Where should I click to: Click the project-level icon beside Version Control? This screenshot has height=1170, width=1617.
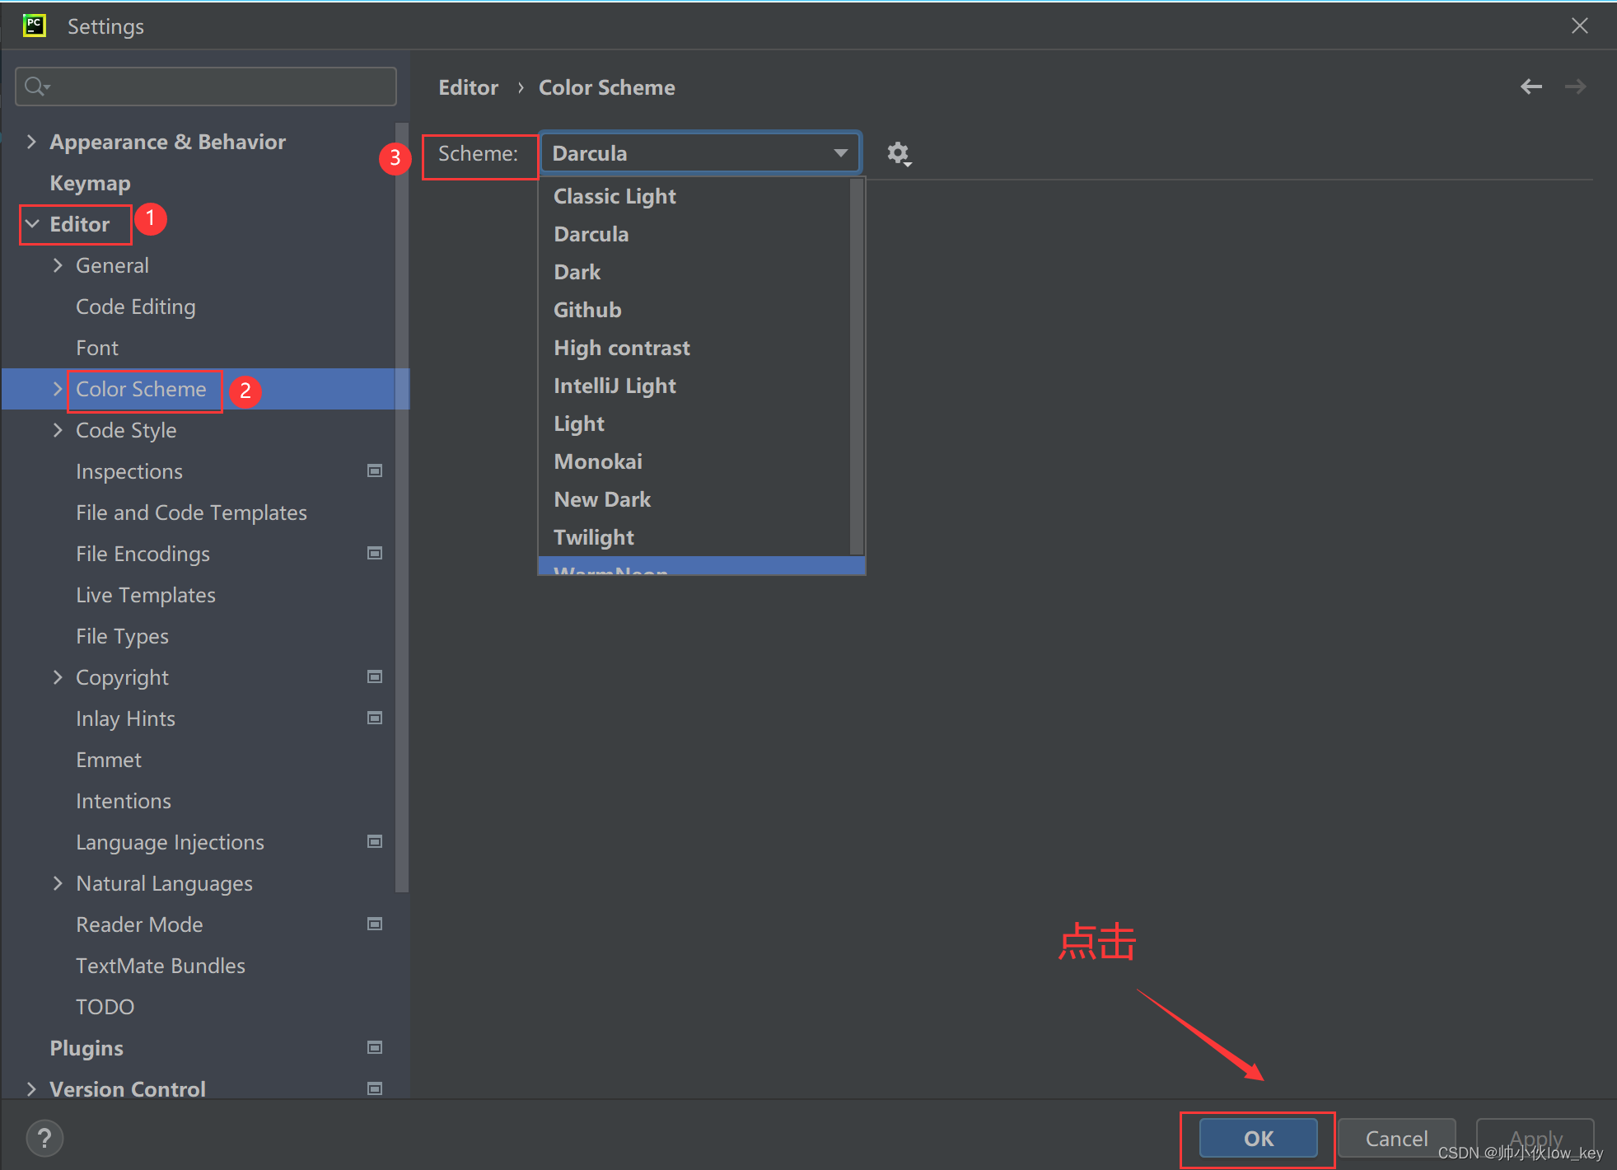pos(375,1089)
